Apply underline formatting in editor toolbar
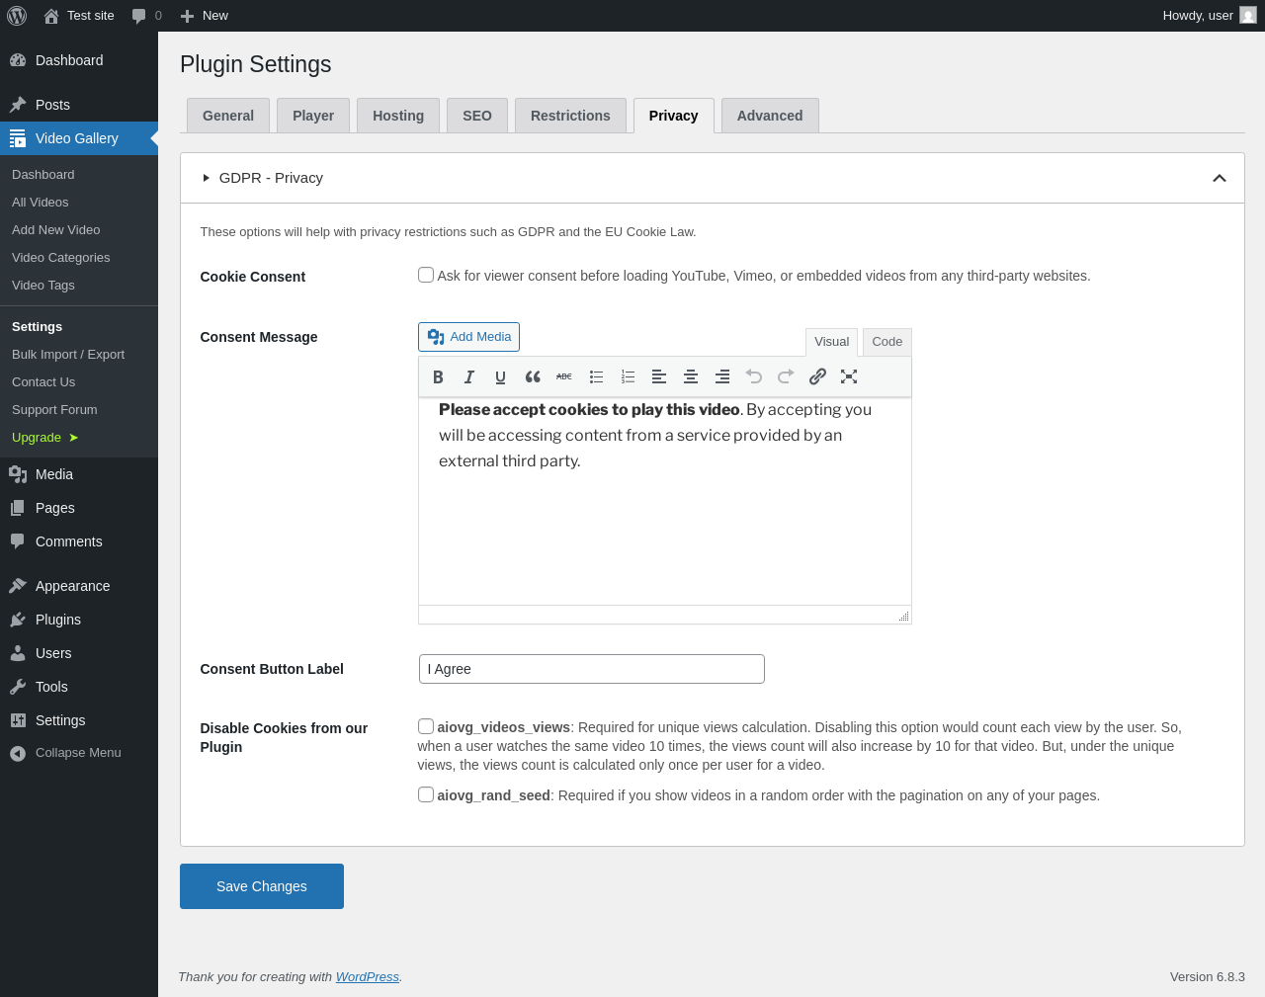The width and height of the screenshot is (1265, 997). 501,376
